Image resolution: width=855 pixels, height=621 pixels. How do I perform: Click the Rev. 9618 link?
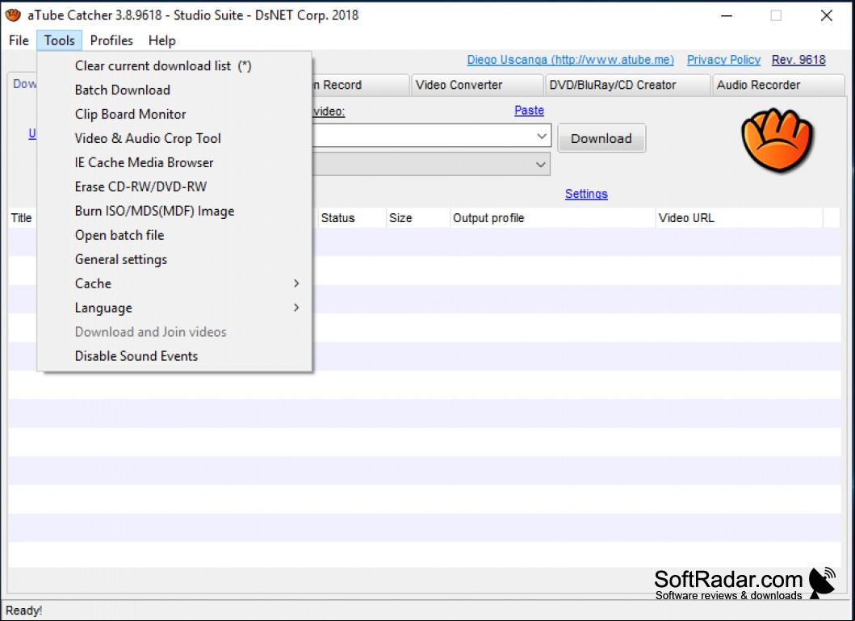pos(798,60)
